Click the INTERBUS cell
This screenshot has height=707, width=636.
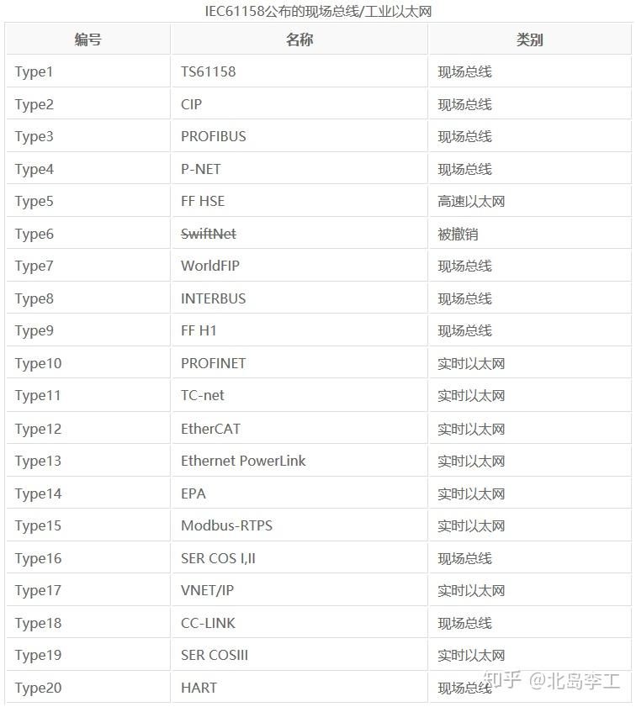[212, 298]
